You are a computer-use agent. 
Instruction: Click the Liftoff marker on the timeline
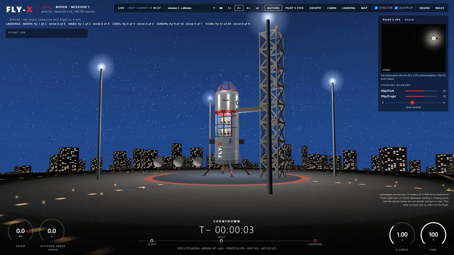point(152,241)
